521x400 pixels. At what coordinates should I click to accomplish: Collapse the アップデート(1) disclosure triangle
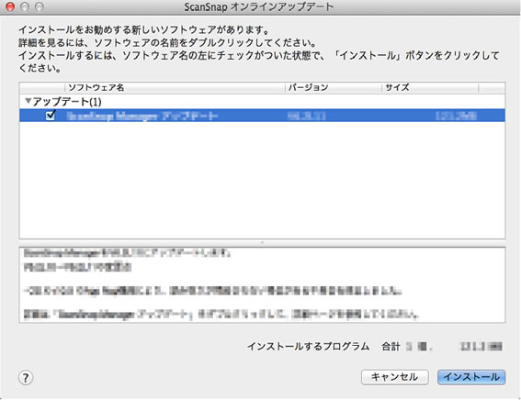click(28, 101)
